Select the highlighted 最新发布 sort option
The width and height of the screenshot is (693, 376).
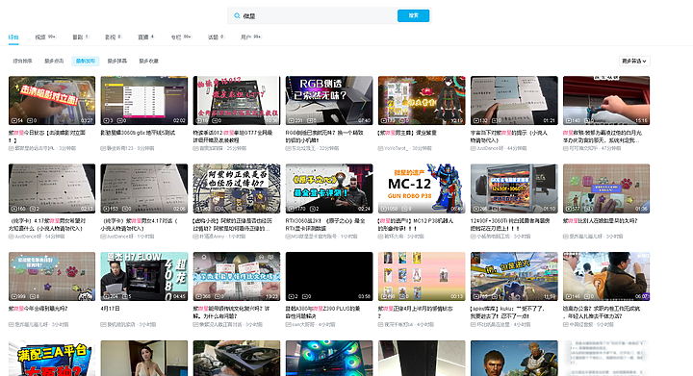click(x=86, y=61)
